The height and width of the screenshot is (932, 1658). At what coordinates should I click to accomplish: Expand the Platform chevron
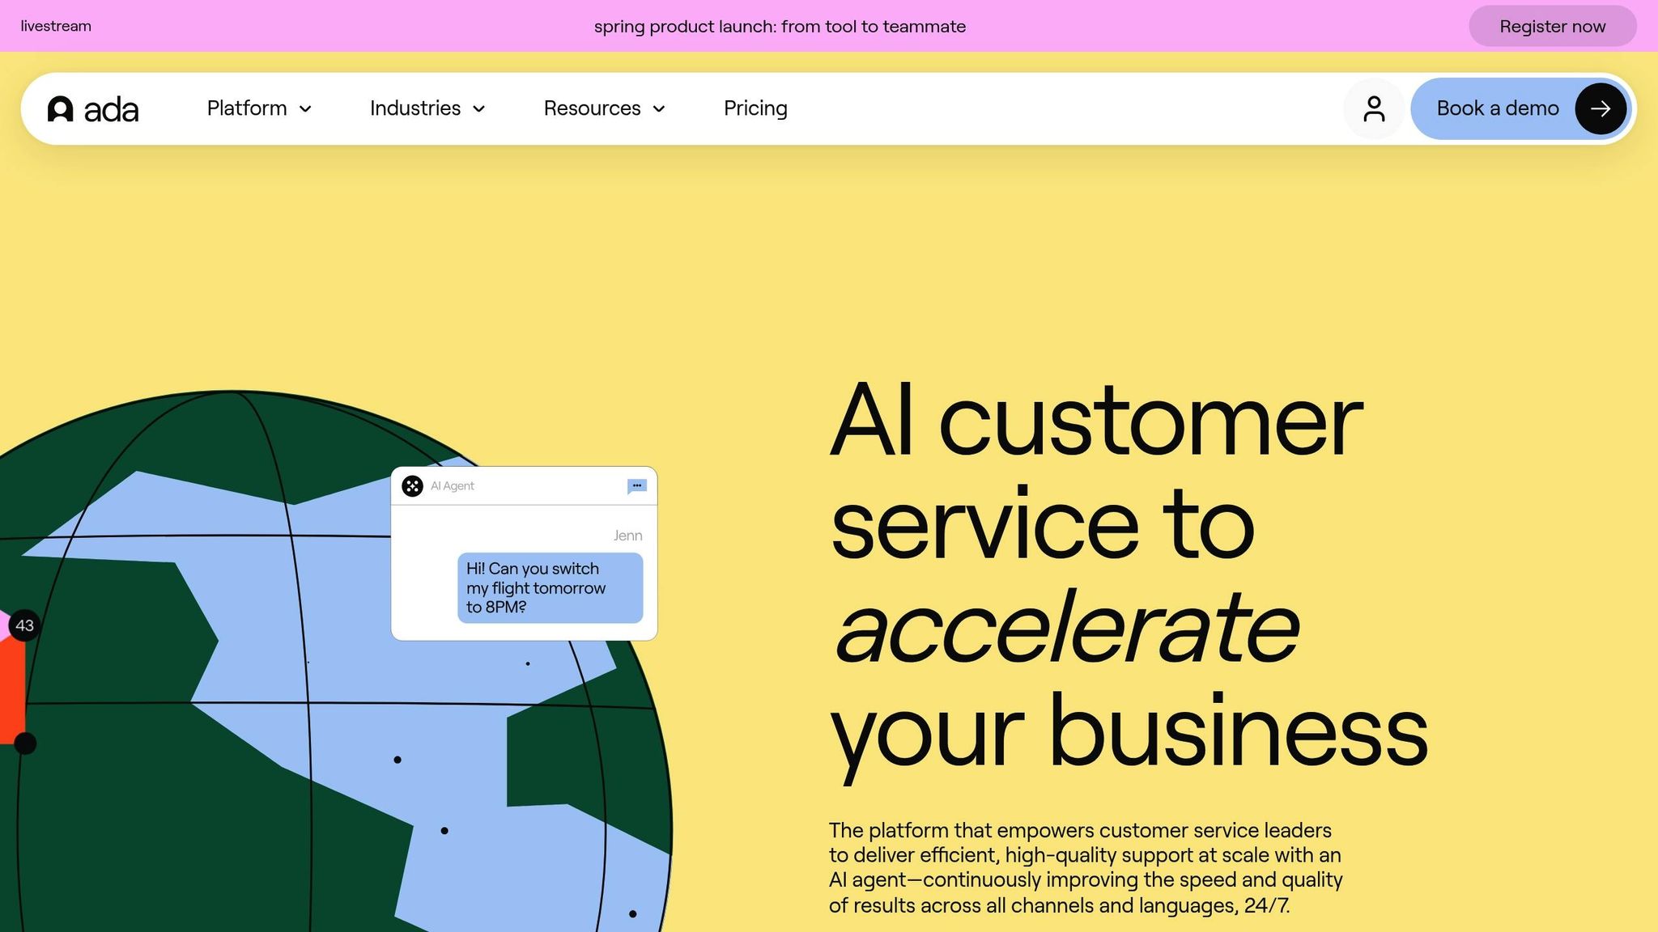pos(305,109)
